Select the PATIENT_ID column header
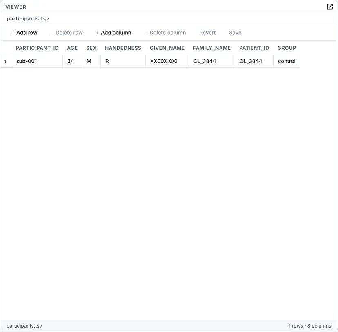This screenshot has height=332, width=338. [x=254, y=48]
